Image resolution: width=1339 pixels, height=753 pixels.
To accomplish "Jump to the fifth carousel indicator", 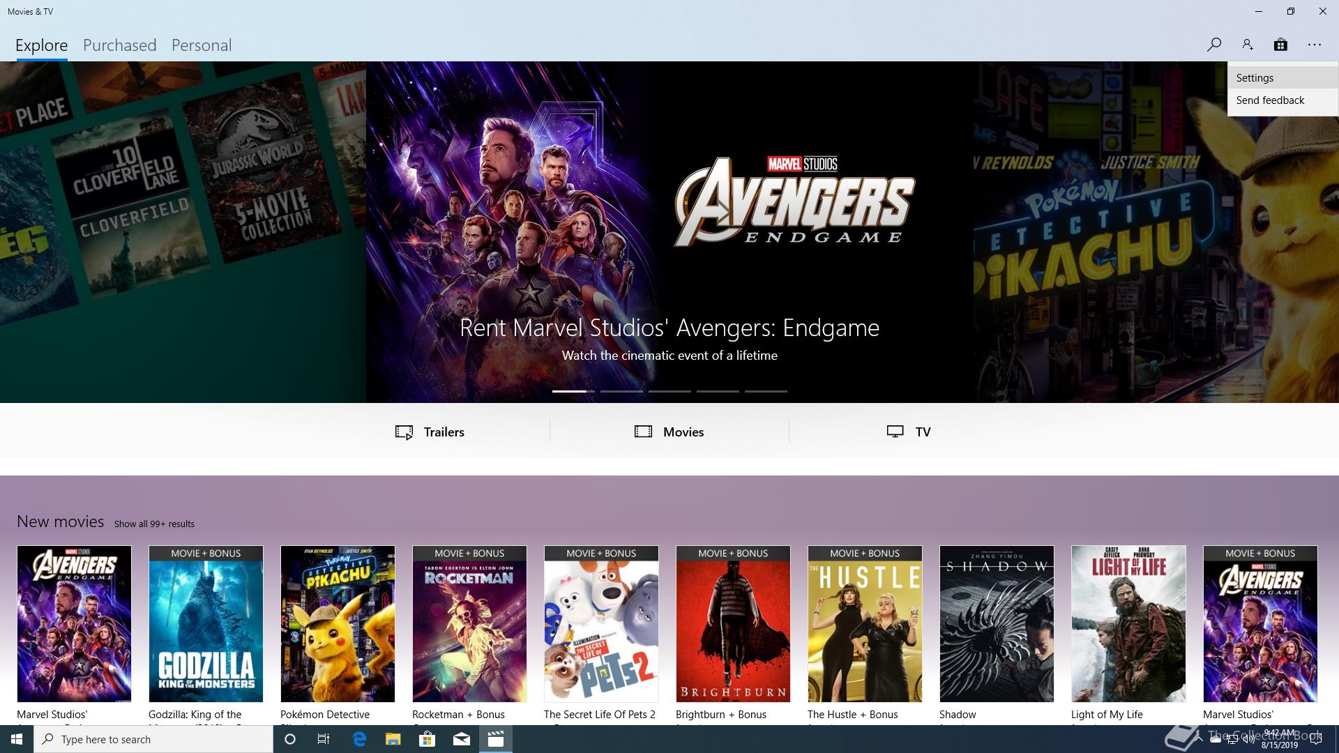I will pos(766,391).
